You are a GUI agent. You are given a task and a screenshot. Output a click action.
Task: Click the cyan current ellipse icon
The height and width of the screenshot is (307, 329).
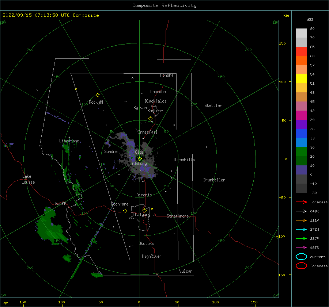[301, 257]
